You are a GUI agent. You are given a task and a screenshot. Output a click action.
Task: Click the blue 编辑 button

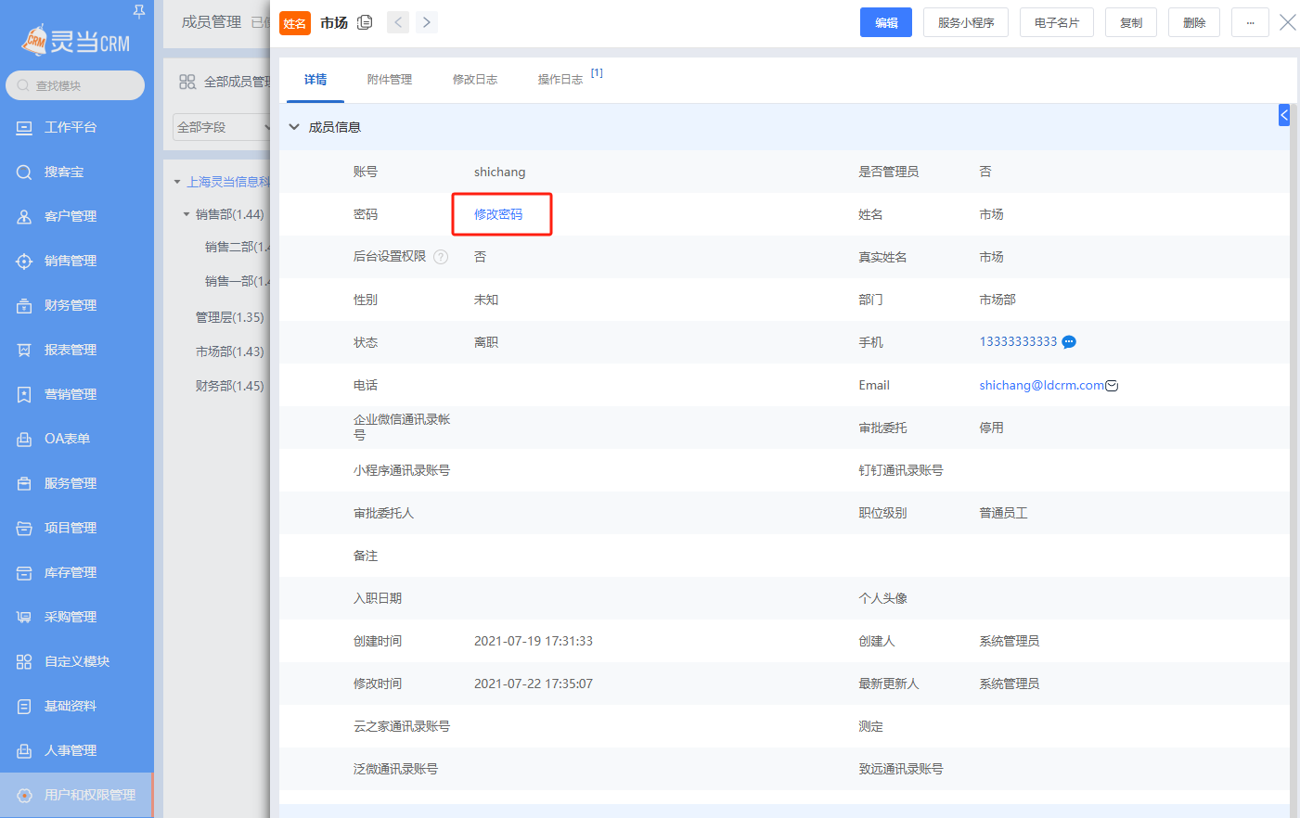pos(885,22)
